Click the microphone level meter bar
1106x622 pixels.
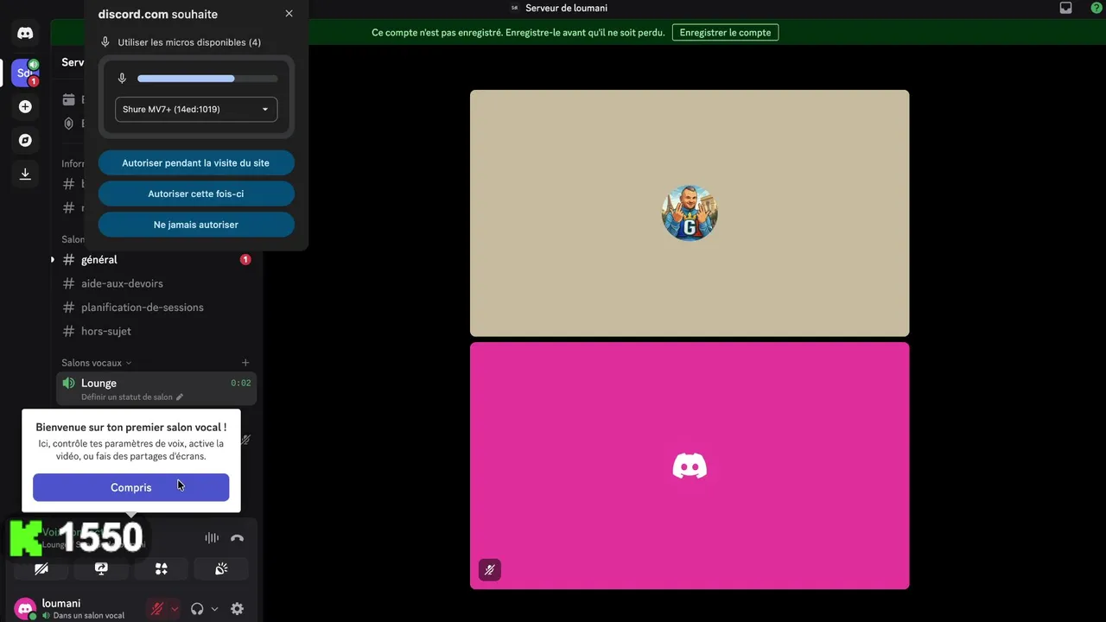pos(207,79)
